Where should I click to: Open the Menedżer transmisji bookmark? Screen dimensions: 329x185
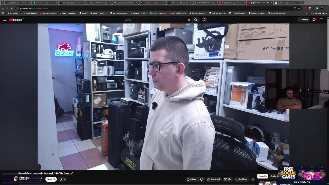click(x=119, y=13)
